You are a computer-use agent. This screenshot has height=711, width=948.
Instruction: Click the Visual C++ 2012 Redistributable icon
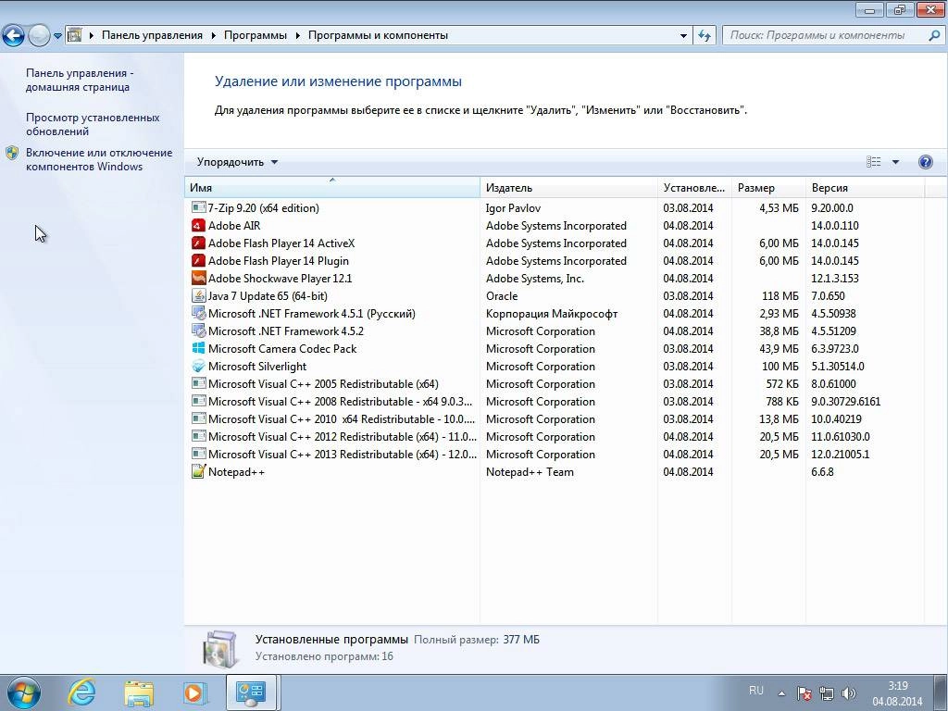[198, 436]
